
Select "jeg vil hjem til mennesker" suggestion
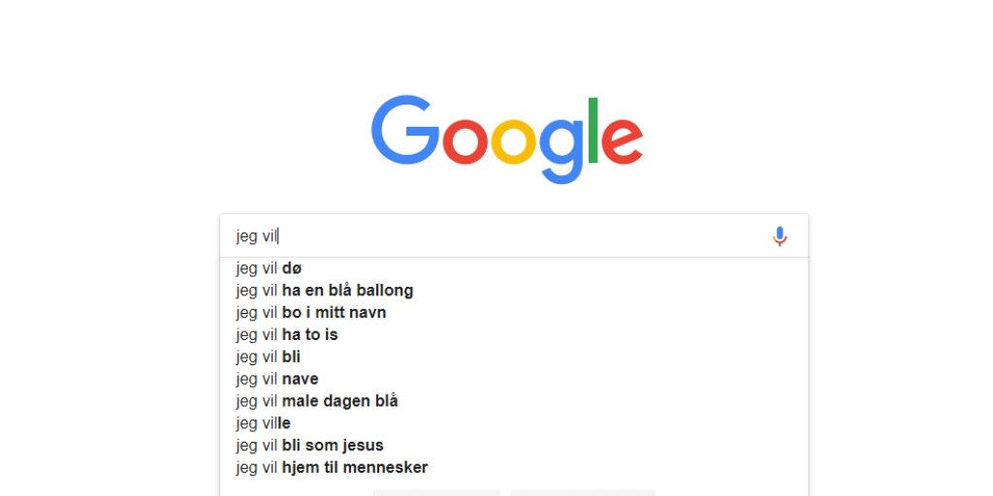pyautogui.click(x=332, y=469)
